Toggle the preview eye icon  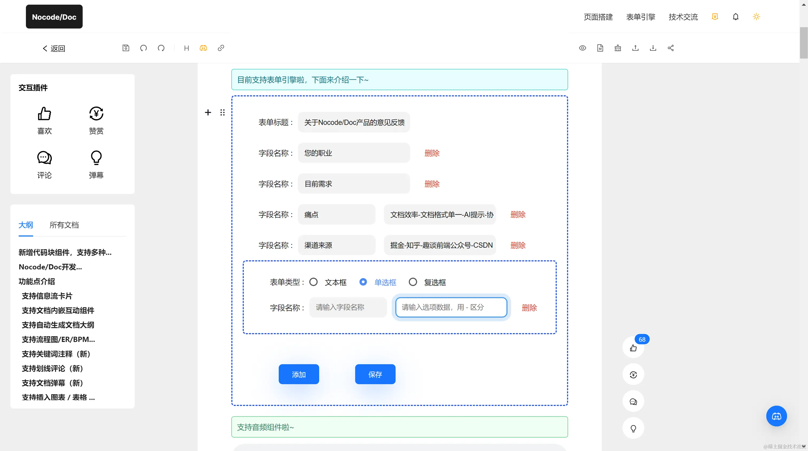(582, 48)
